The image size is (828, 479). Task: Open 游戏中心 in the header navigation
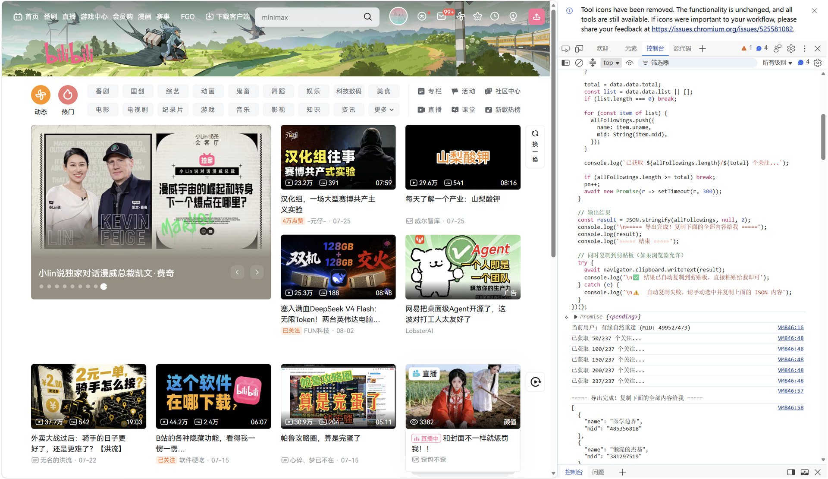[94, 17]
